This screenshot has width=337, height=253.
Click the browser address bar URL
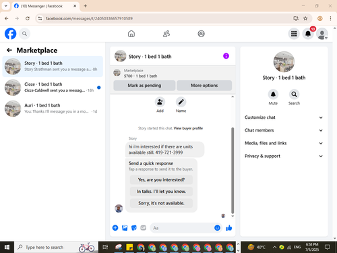(x=89, y=18)
